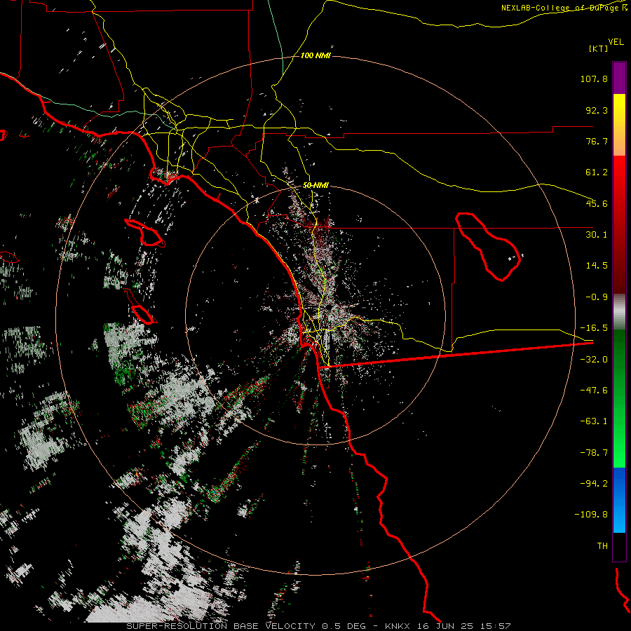Click the 92.3 value on velocity scale
The height and width of the screenshot is (631, 631).
[x=597, y=110]
